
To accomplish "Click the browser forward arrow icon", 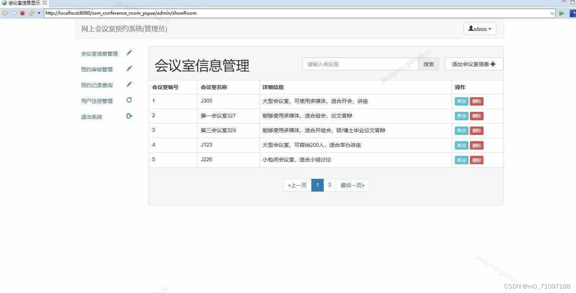I will pyautogui.click(x=14, y=13).
